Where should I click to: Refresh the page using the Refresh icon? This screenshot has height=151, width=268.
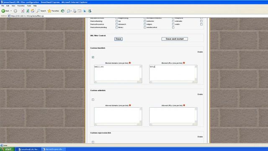[x=28, y=11]
